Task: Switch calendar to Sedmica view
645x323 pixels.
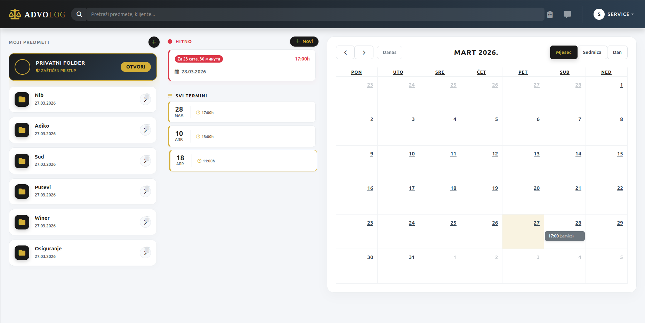Action: (x=592, y=52)
